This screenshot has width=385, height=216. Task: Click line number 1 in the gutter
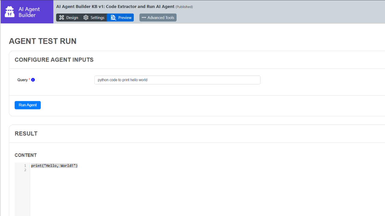[25, 166]
